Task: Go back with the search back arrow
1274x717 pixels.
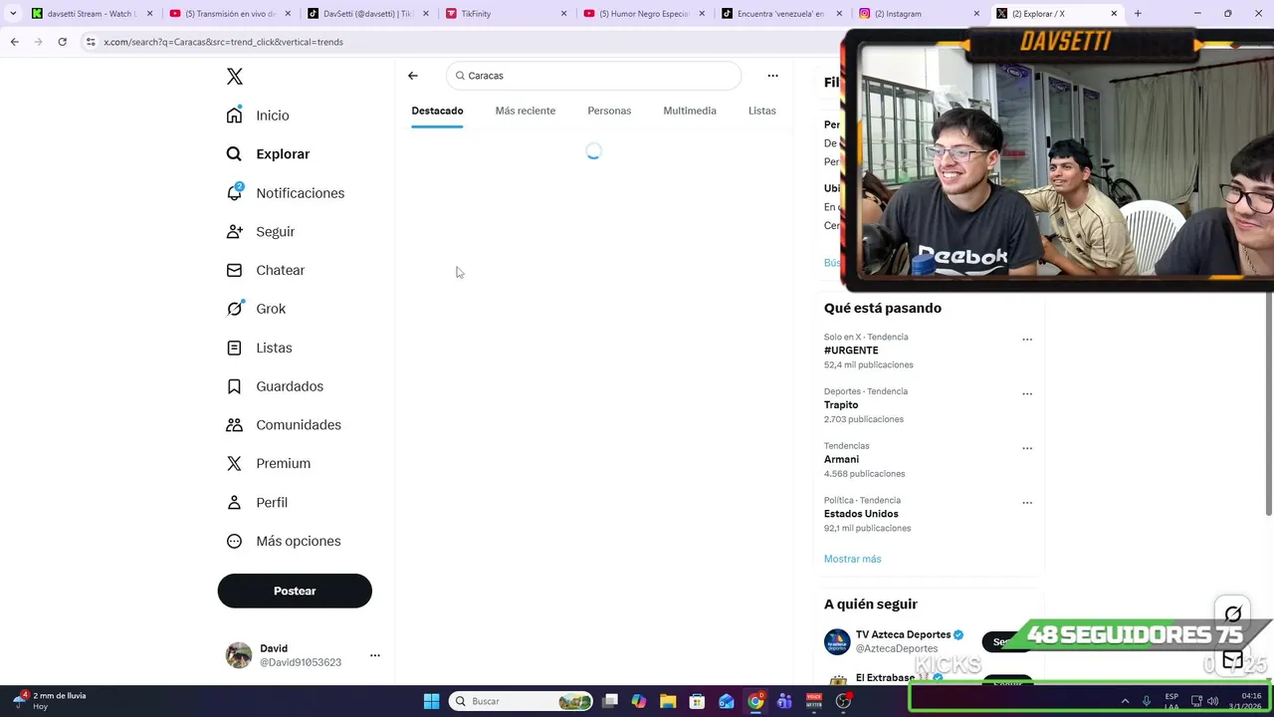Action: tap(413, 76)
